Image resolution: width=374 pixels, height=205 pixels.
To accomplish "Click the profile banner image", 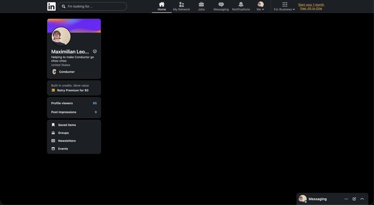I will click(74, 26).
